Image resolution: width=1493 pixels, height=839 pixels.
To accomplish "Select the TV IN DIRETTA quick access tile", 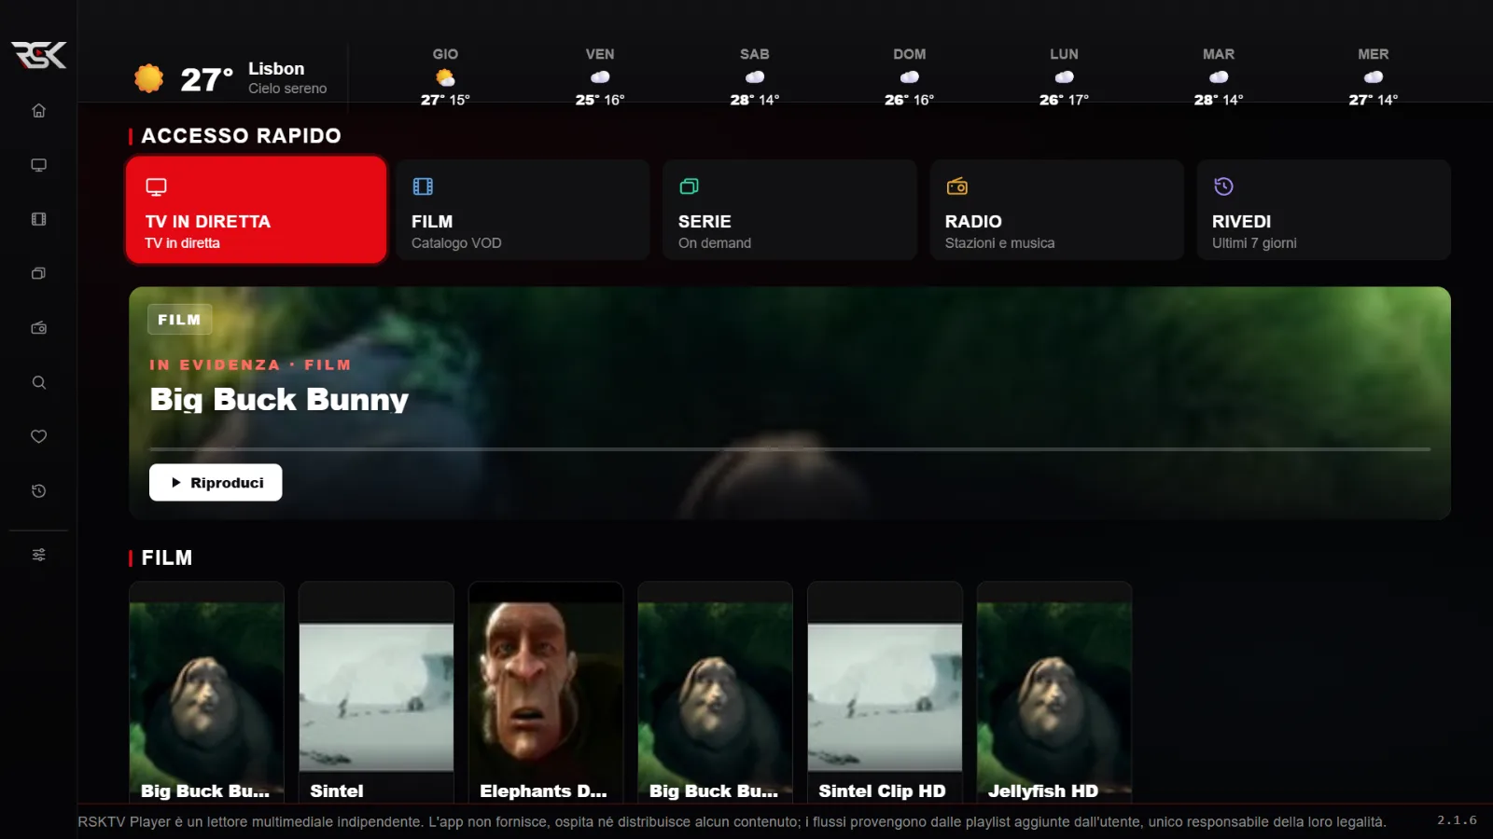I will [256, 210].
